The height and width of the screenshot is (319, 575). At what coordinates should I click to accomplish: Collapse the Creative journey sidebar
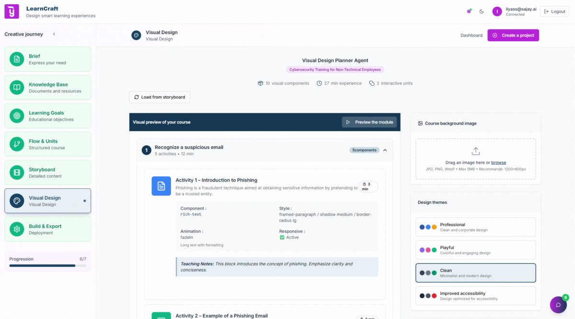pos(54,34)
